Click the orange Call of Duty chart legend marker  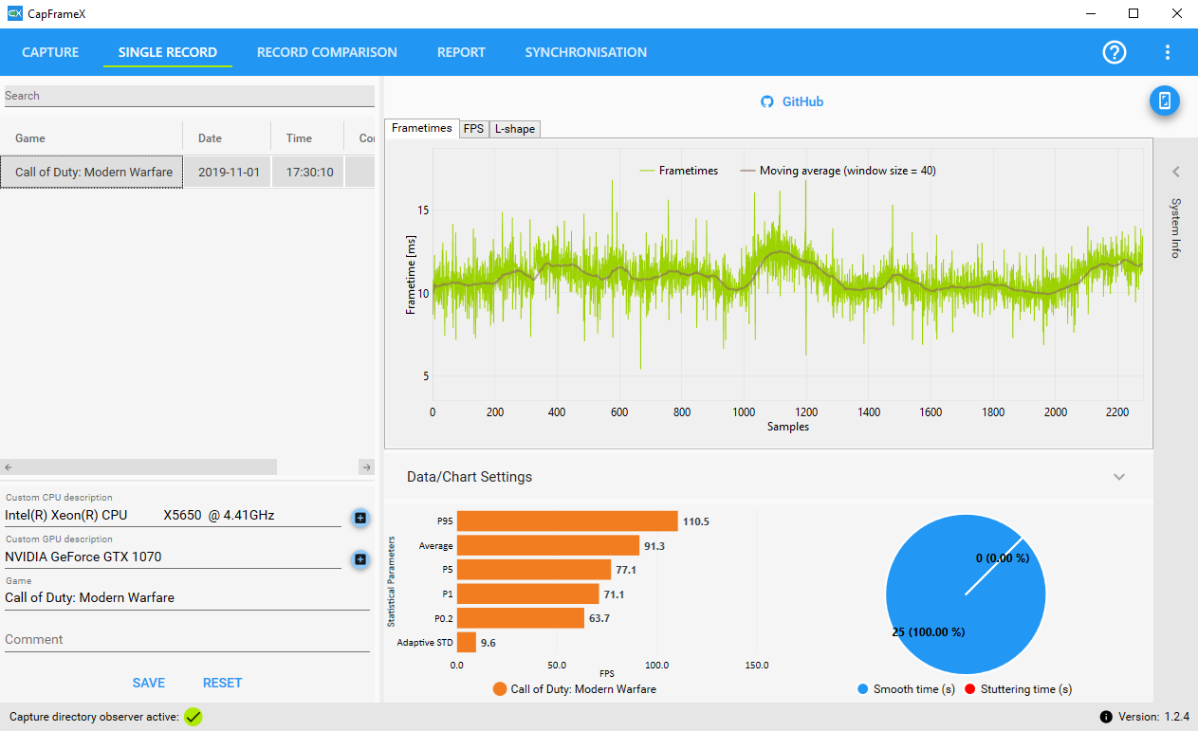click(500, 689)
